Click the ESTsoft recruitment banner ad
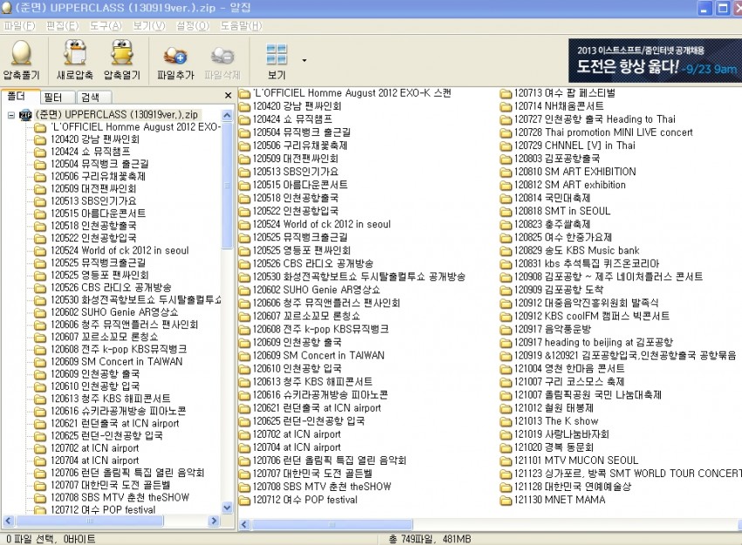 point(655,61)
